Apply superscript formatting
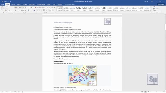The image size is (166, 93). [x=26, y=10]
